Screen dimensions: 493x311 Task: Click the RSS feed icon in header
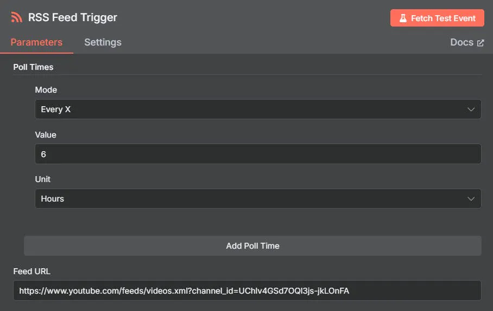tap(17, 17)
